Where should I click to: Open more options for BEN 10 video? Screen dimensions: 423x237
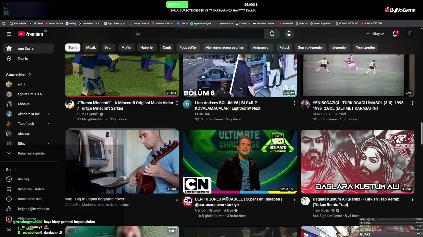295,199
